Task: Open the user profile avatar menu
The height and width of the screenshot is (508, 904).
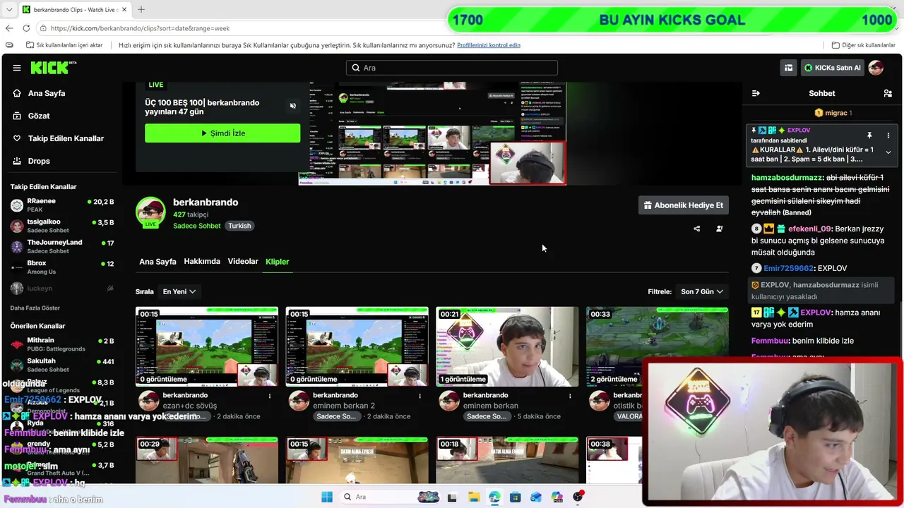Action: (876, 68)
